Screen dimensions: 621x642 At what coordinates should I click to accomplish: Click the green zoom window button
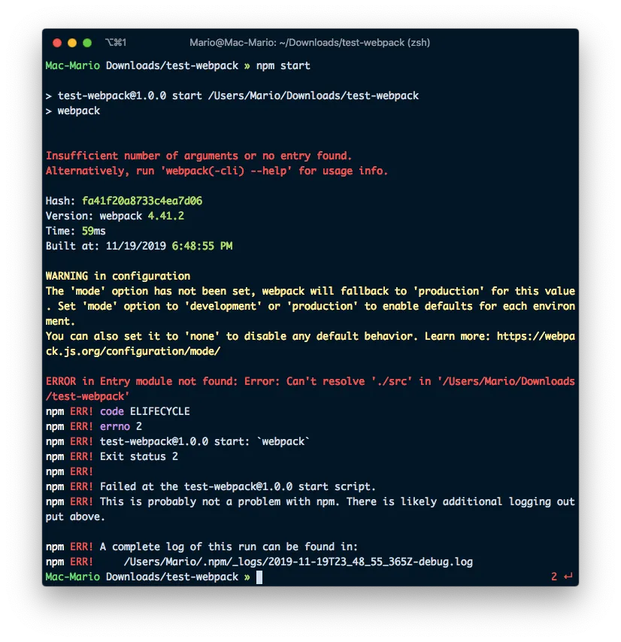[87, 43]
